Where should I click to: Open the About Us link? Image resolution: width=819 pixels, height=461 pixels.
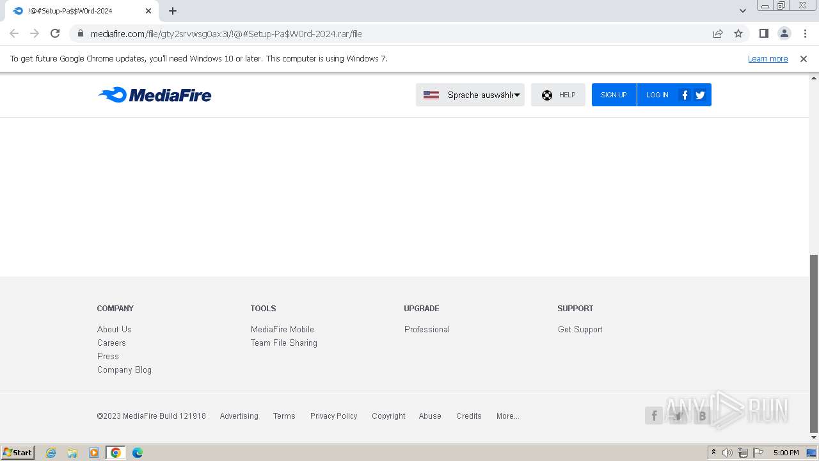pyautogui.click(x=115, y=329)
